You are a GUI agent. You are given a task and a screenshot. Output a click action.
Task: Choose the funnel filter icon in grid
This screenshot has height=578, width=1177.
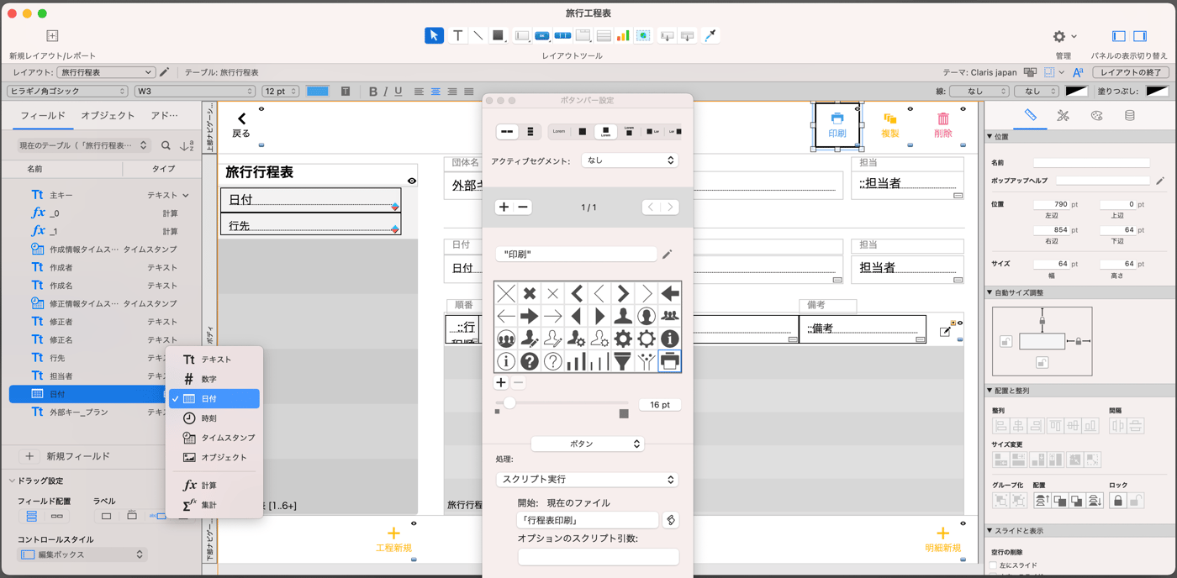(623, 361)
